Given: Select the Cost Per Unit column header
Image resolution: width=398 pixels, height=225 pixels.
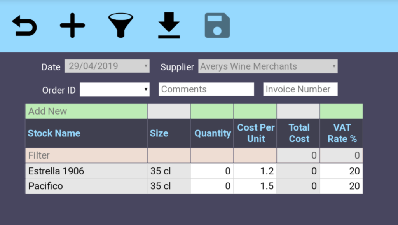Looking at the screenshot, I should coord(255,133).
